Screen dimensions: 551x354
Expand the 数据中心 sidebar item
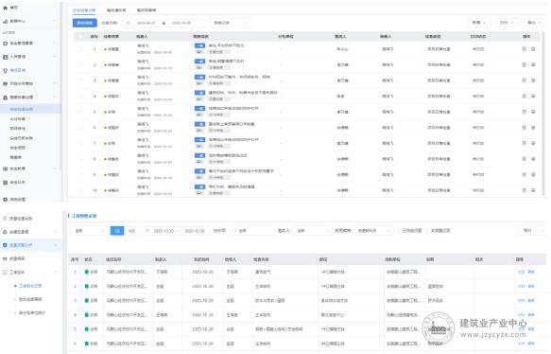point(55,21)
